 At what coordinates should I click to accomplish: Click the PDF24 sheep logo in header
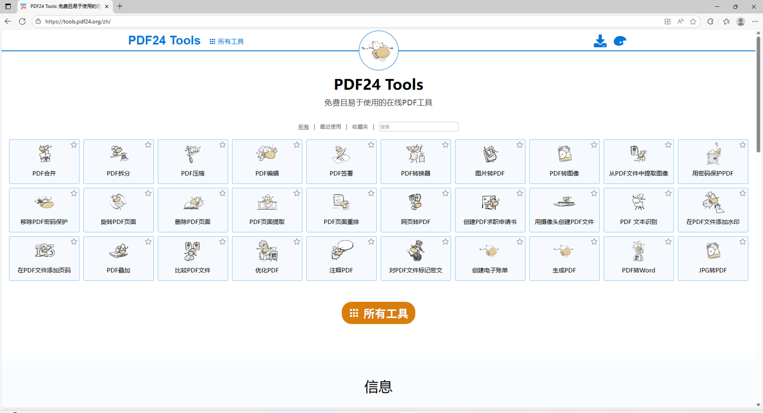pyautogui.click(x=378, y=50)
